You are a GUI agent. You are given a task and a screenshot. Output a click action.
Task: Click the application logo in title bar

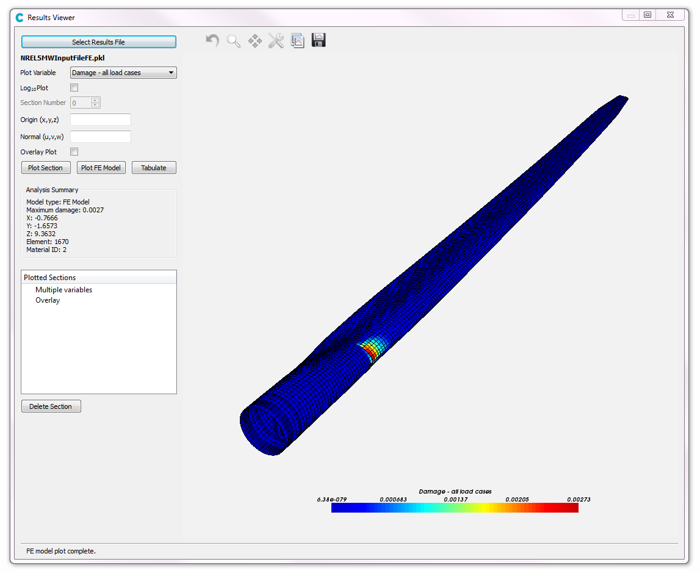[x=20, y=18]
